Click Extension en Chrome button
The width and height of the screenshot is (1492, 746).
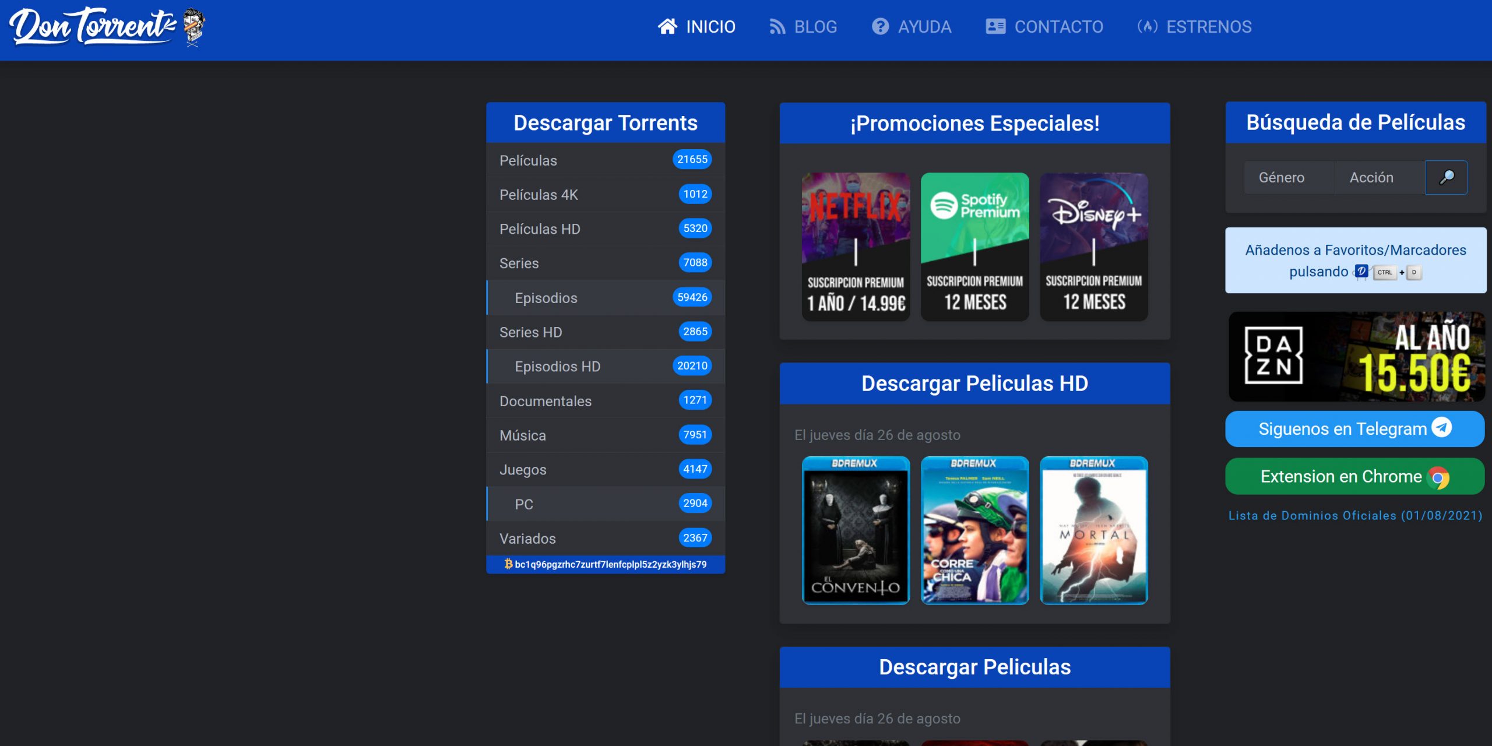tap(1355, 476)
